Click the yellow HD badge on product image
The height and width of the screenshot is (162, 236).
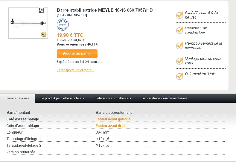click(x=44, y=34)
